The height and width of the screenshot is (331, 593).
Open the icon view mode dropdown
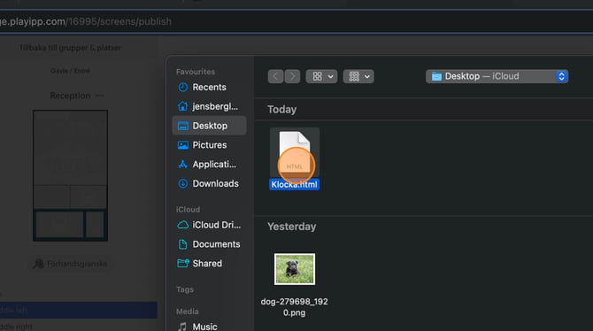point(322,76)
